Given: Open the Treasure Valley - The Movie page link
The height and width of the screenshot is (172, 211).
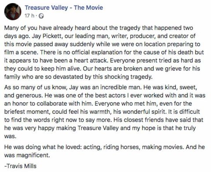Looking at the screenshot, I should click(64, 7).
